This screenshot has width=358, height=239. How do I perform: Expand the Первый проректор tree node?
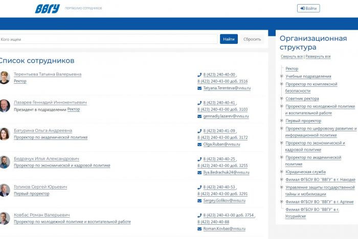pos(282,121)
